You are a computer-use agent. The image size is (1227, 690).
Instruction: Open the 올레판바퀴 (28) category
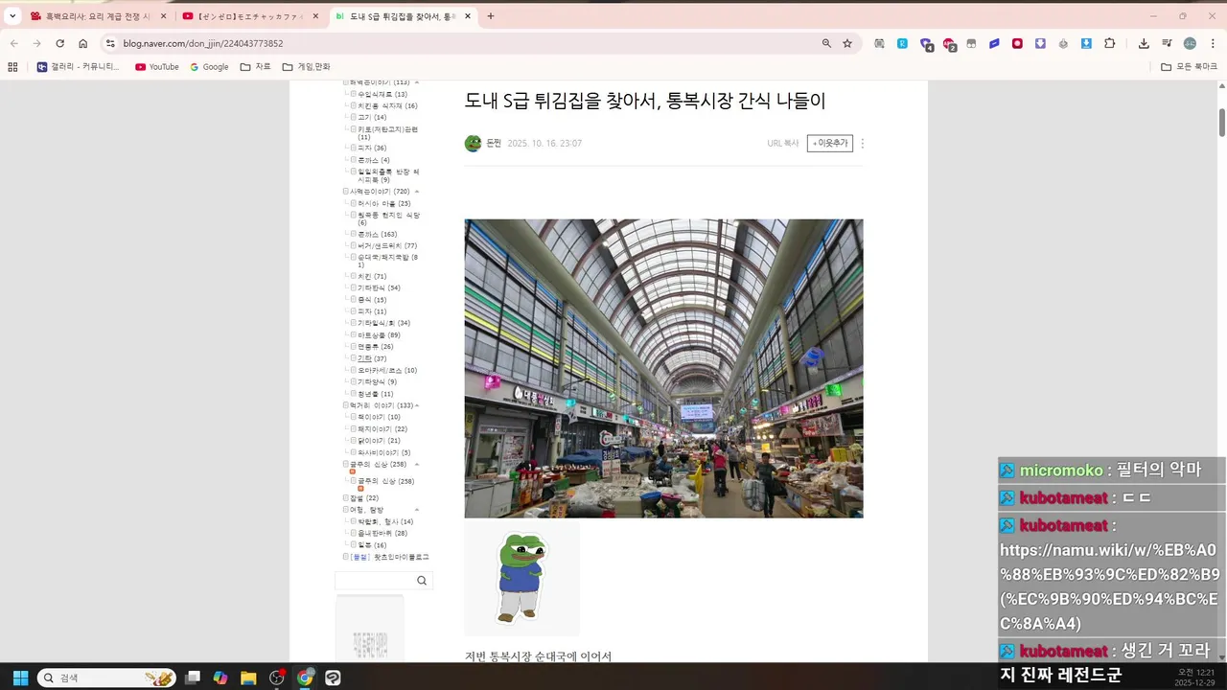382,533
